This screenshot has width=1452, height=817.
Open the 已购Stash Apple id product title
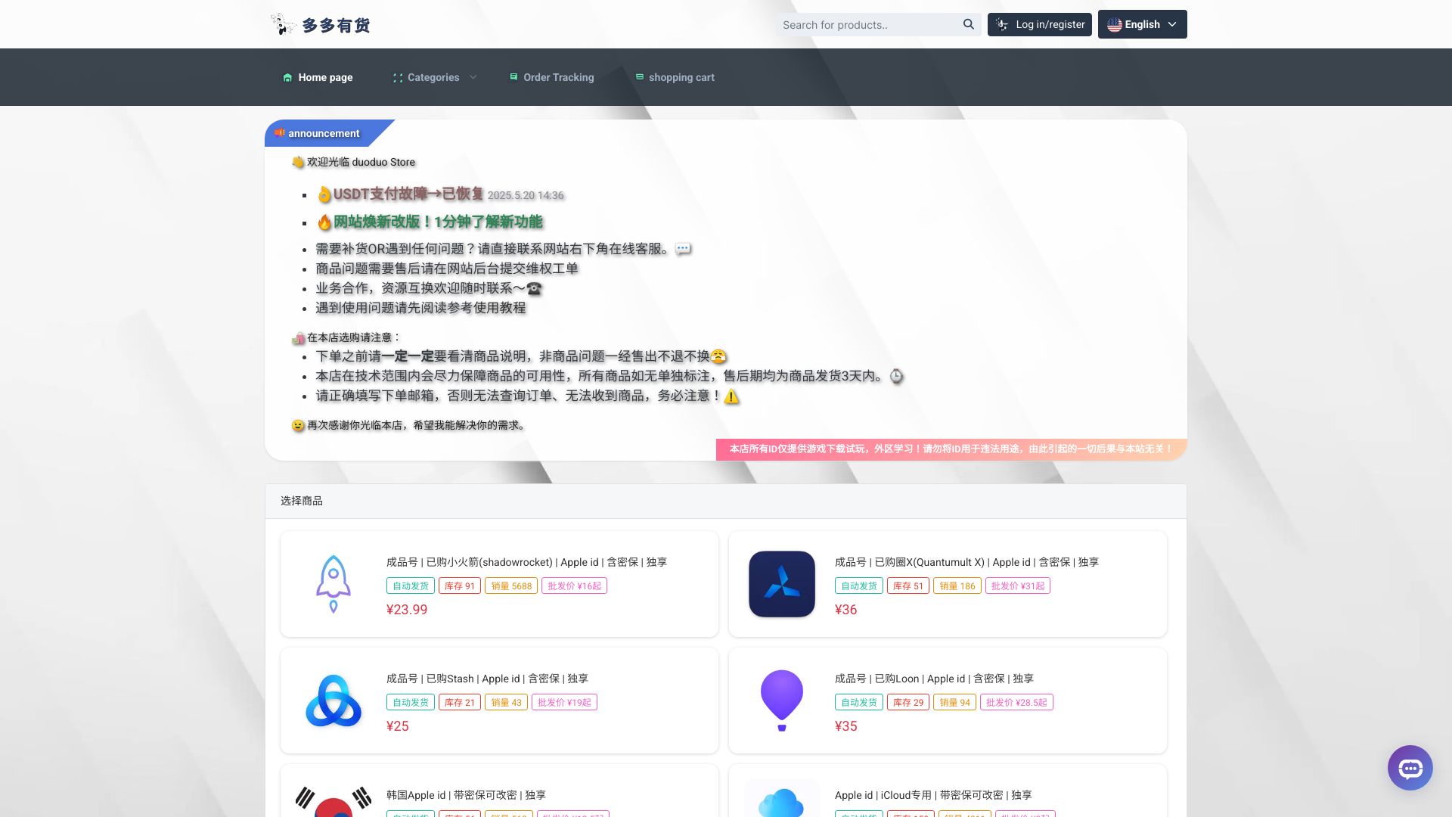487,679
